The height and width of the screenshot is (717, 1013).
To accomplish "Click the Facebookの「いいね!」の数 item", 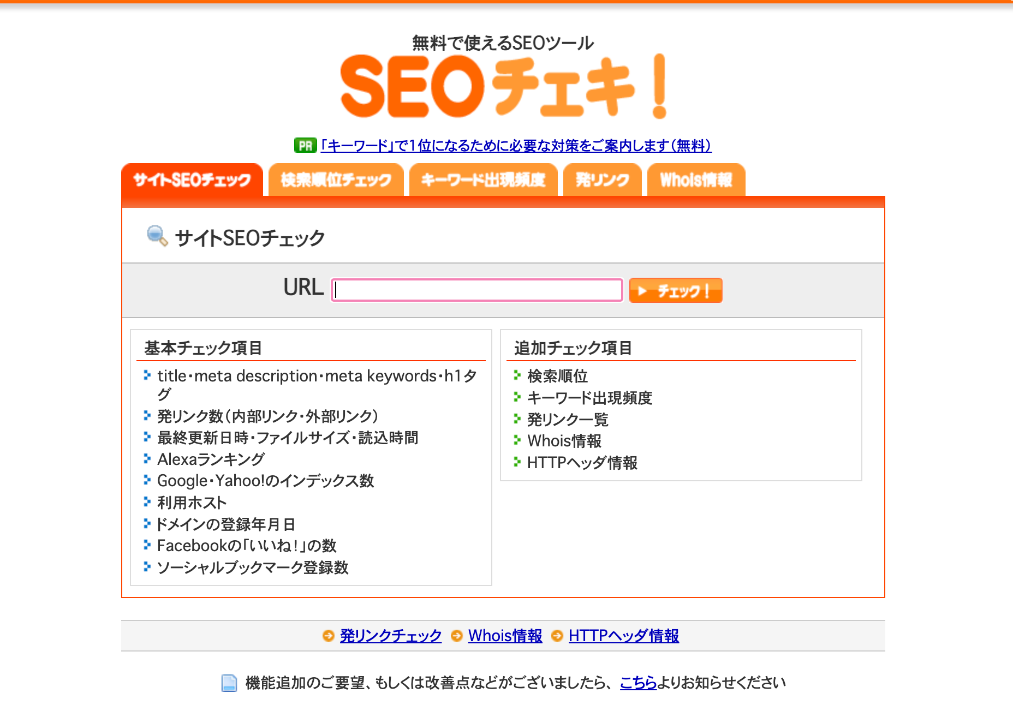I will point(247,546).
